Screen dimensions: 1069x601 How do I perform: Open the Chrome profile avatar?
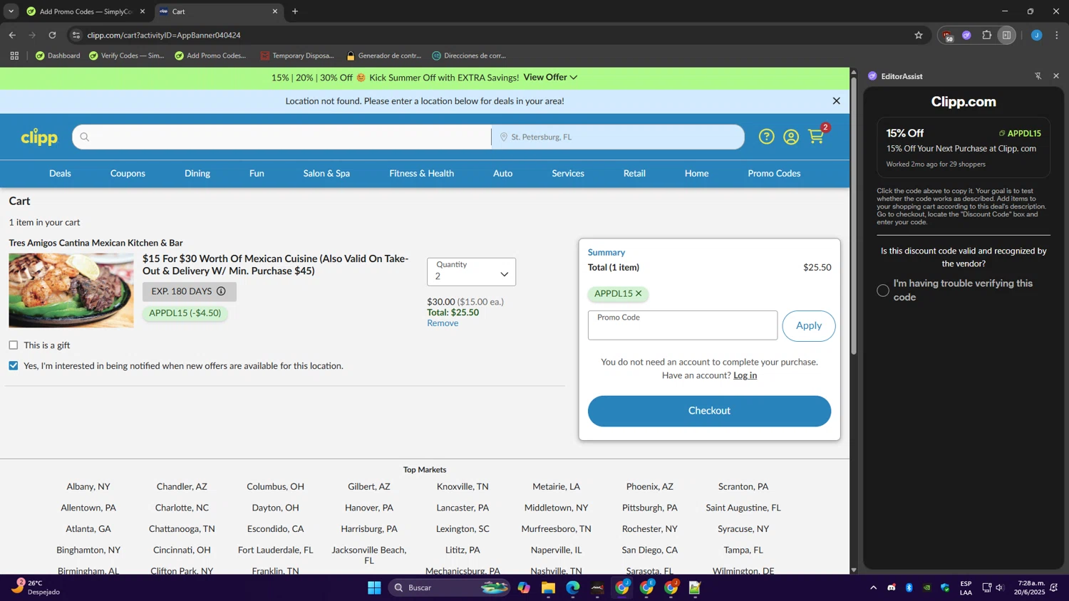tap(1036, 35)
